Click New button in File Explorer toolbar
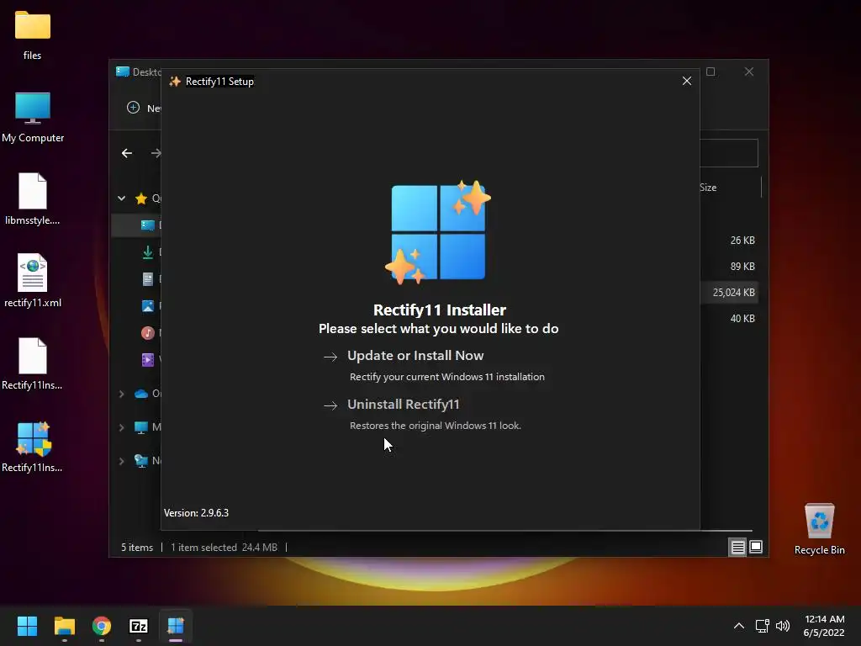The width and height of the screenshot is (861, 646). [143, 108]
